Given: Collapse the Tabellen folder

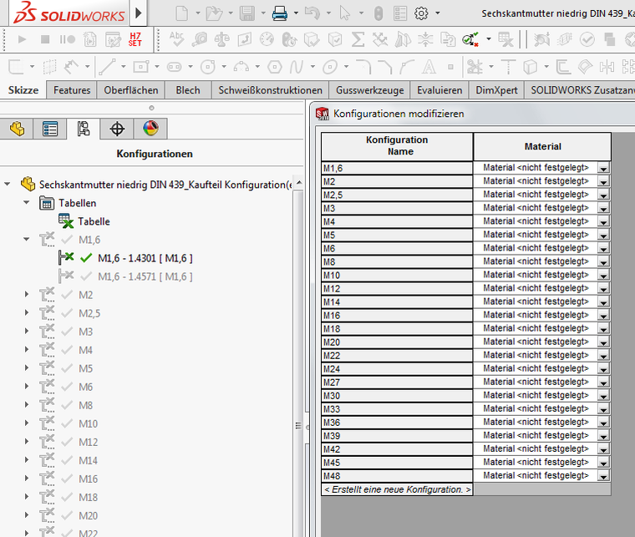Looking at the screenshot, I should tap(27, 202).
